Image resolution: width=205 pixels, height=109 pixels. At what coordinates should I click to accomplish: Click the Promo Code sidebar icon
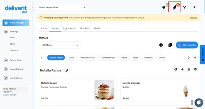[6, 60]
